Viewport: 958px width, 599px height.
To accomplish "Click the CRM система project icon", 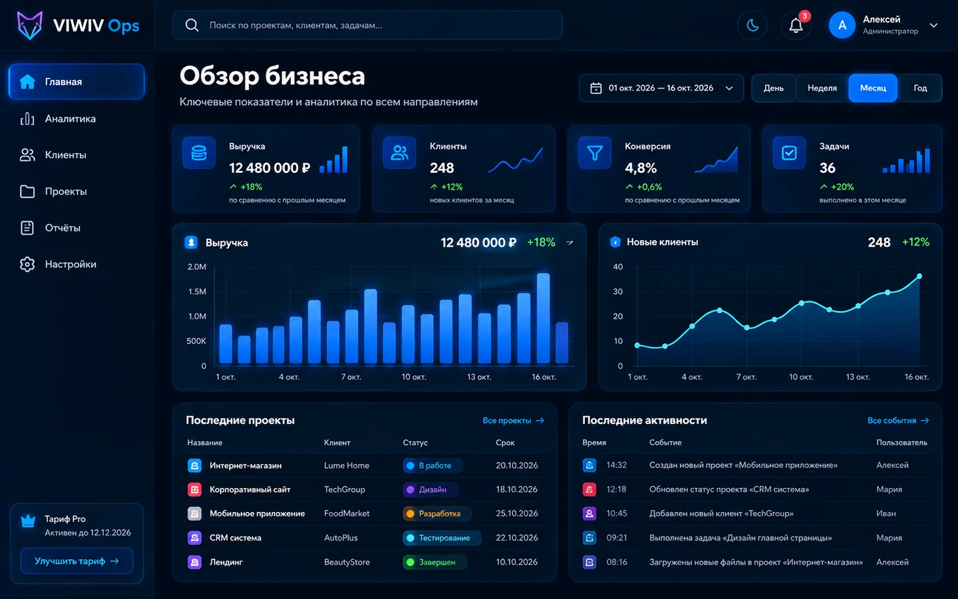I will pos(194,537).
